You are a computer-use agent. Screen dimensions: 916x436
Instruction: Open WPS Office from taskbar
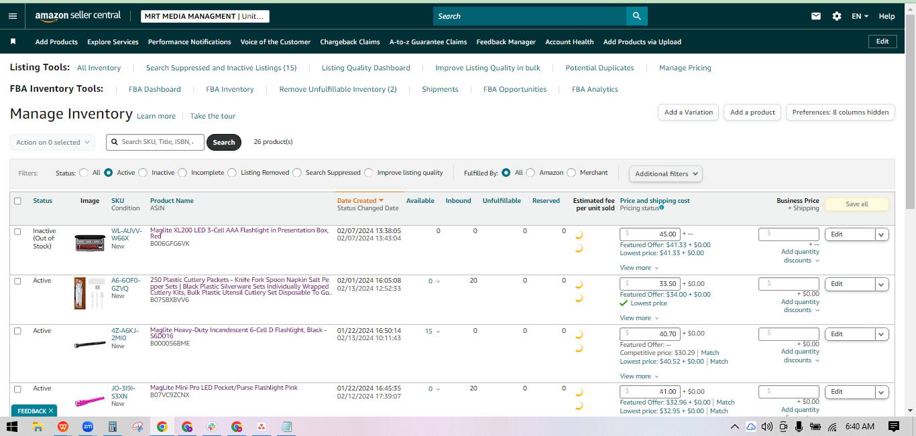pyautogui.click(x=63, y=427)
